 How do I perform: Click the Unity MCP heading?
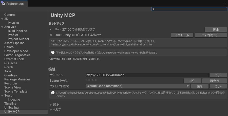pyautogui.click(x=63, y=15)
